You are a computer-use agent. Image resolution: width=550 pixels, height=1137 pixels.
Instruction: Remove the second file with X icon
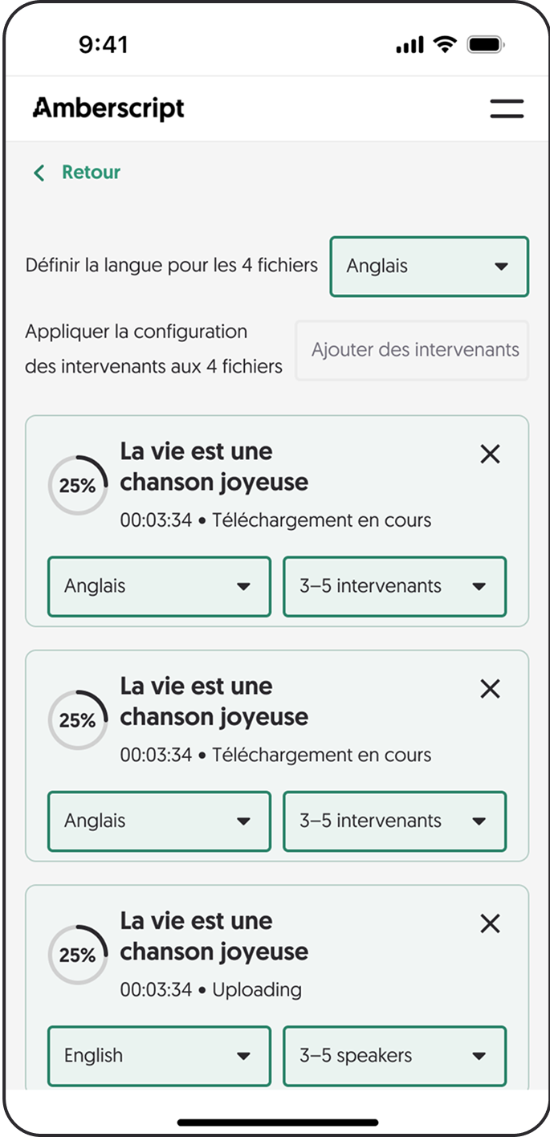pos(490,689)
